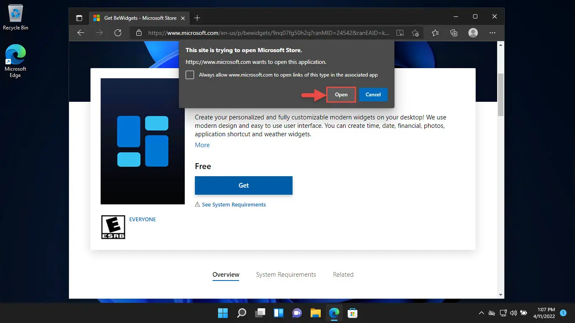575x323 pixels.
Task: Click the Free price label
Action: 203,167
